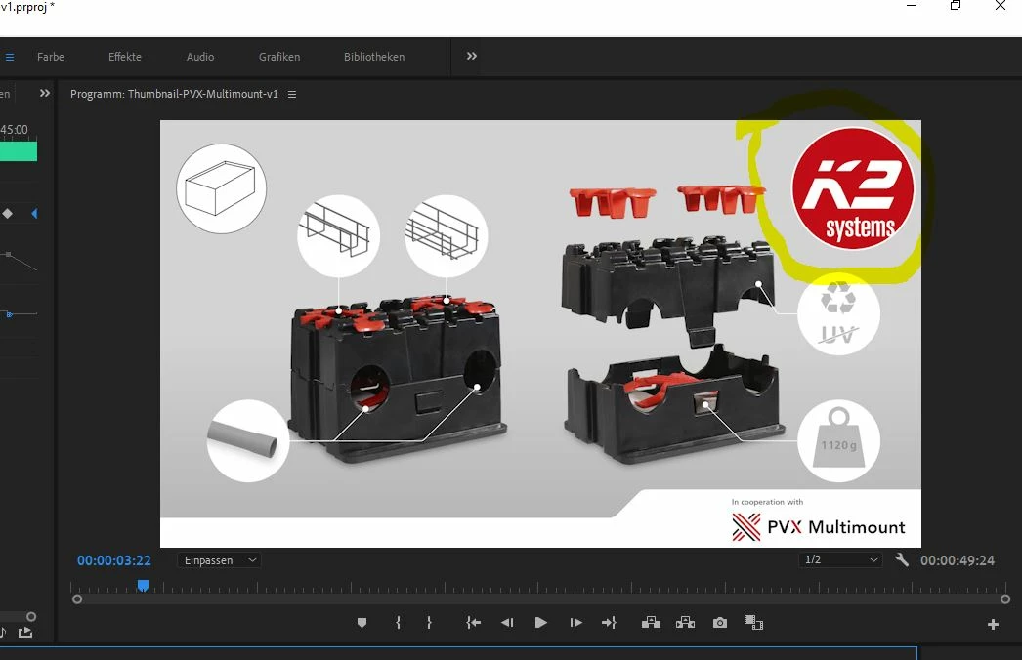Click the export icon at bottom left
The width and height of the screenshot is (1022, 660).
click(x=24, y=632)
